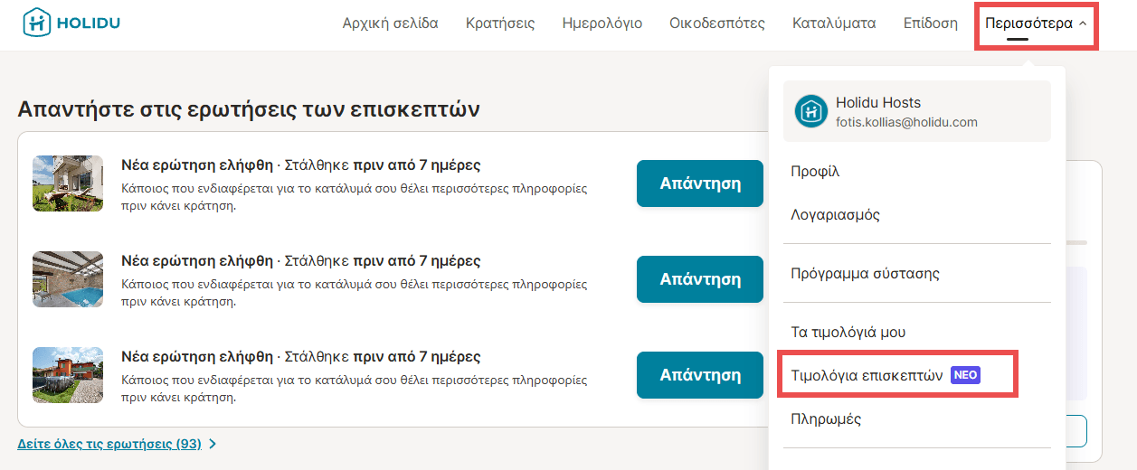Open the Κρατήσεις tab
The height and width of the screenshot is (470, 1137).
pyautogui.click(x=499, y=23)
